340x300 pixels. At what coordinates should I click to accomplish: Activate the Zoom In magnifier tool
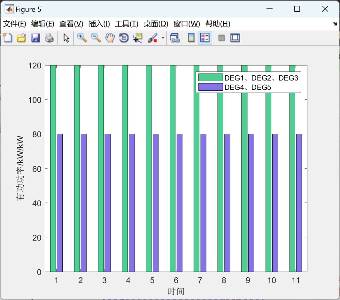pos(82,38)
